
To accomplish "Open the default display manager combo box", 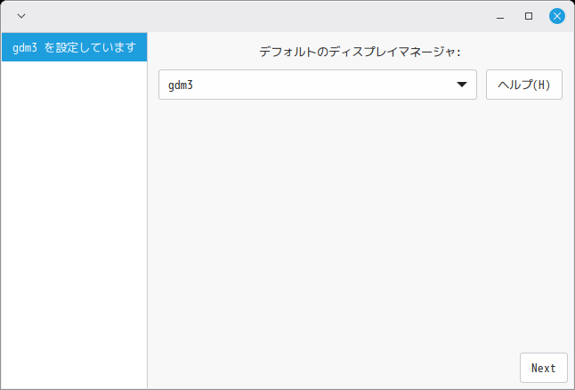I will tap(317, 85).
